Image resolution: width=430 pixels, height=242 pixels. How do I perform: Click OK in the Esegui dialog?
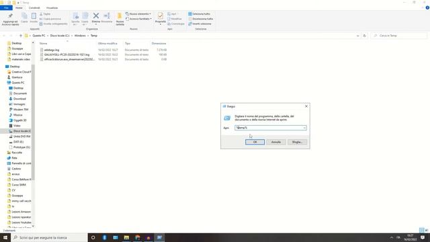[x=255, y=142]
